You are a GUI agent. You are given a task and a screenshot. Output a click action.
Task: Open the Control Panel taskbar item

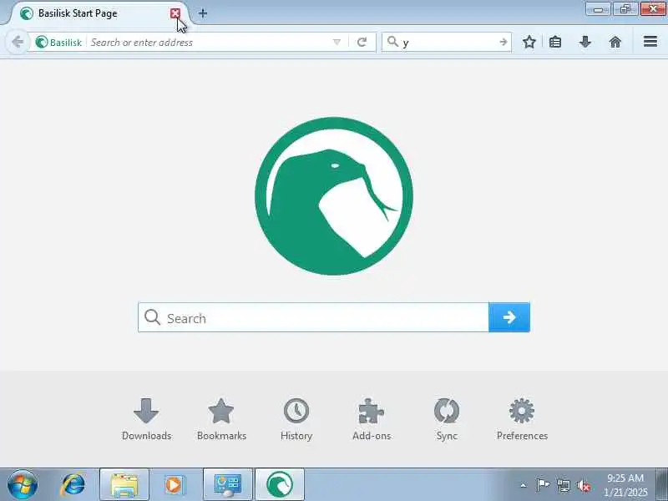pos(228,485)
